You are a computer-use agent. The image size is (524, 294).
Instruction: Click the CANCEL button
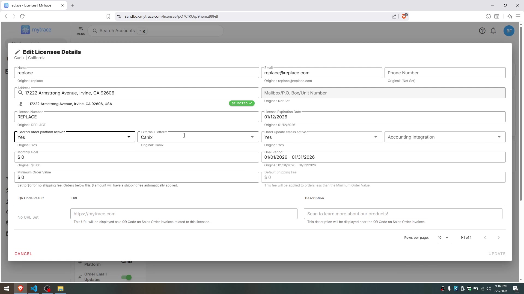(23, 254)
